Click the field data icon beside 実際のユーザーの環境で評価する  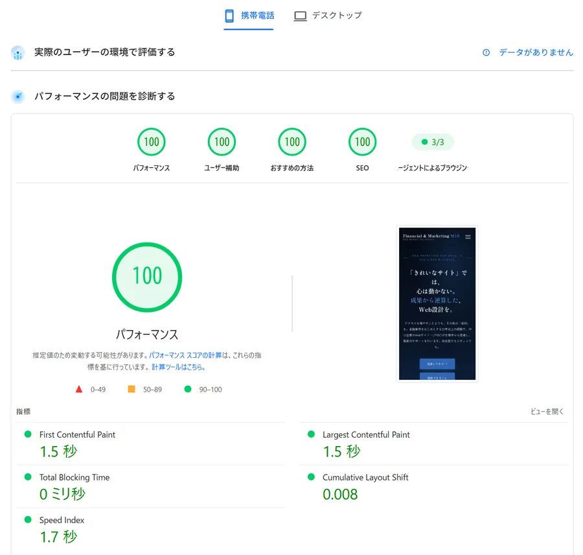tap(18, 53)
